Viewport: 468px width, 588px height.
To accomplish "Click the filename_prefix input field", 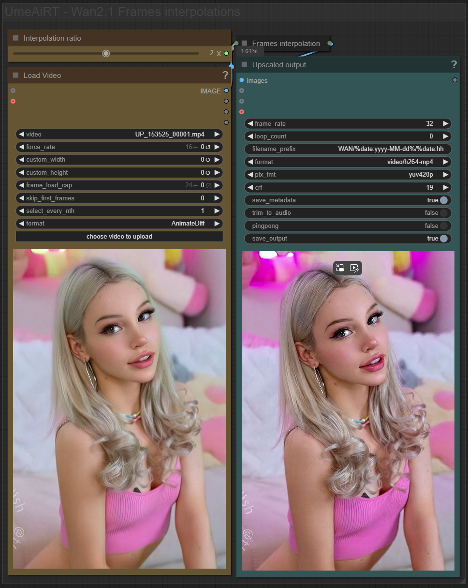I will pos(348,149).
